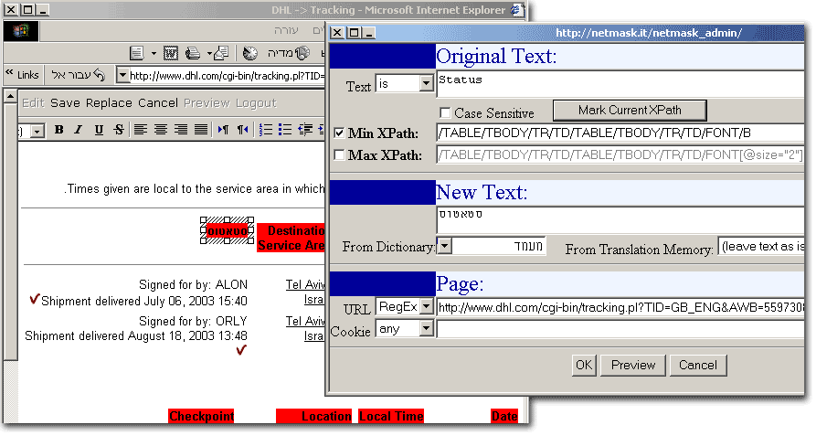Screen dimensions: 816x436
Task: Click Save in the editor menu
Action: (65, 102)
